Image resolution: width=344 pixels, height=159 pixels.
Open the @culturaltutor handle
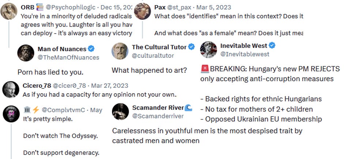click(x=153, y=56)
